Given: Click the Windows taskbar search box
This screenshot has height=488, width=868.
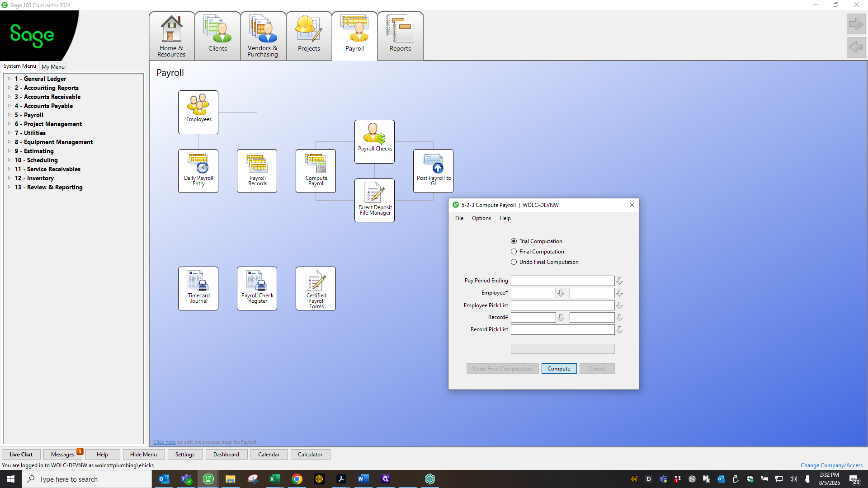Looking at the screenshot, I should 87,479.
